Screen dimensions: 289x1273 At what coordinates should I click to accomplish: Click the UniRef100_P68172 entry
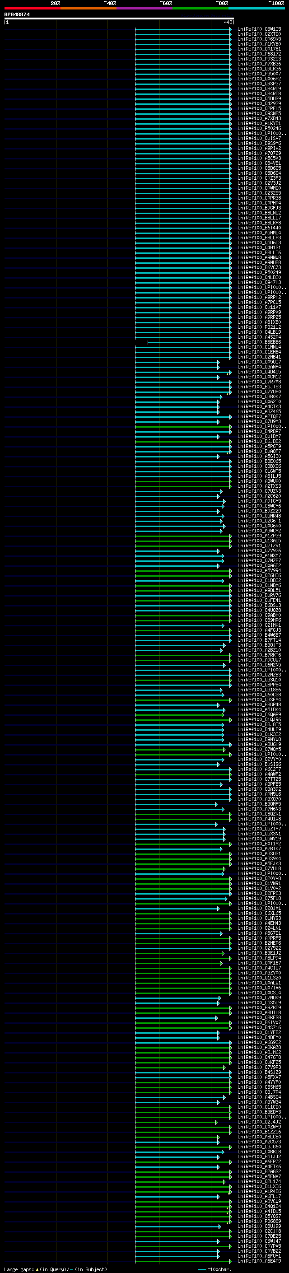point(259,54)
